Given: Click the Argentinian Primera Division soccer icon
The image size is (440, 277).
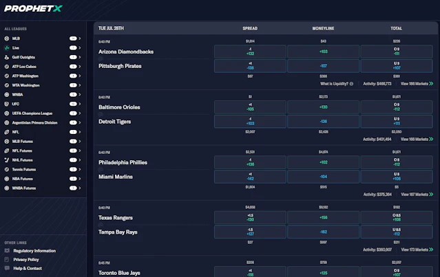Looking at the screenshot, I should point(7,122).
